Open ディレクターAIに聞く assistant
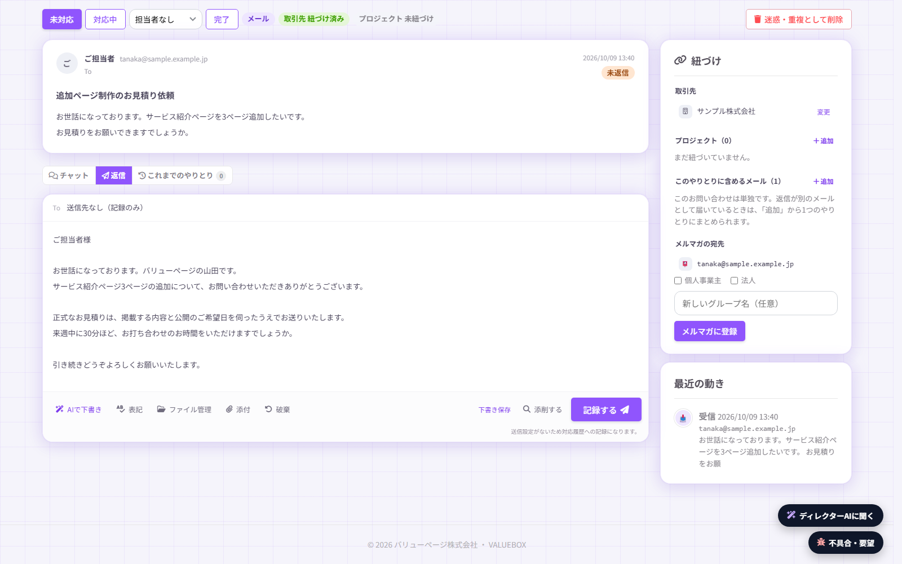The image size is (902, 564). click(830, 515)
